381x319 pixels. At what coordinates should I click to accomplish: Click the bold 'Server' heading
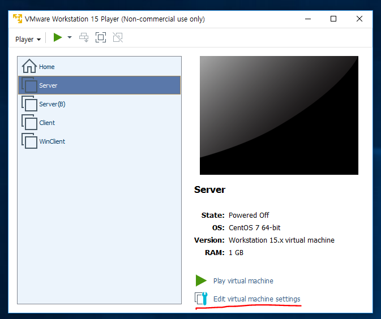(x=209, y=189)
